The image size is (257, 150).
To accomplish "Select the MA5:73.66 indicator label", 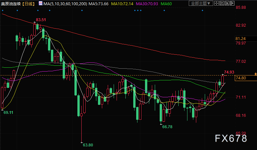I will tap(99, 4).
